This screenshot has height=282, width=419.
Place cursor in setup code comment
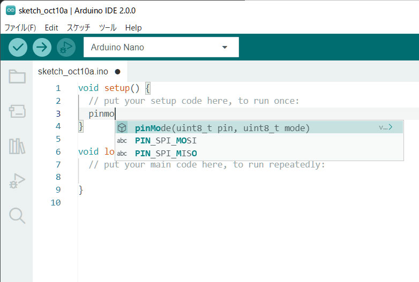click(194, 101)
